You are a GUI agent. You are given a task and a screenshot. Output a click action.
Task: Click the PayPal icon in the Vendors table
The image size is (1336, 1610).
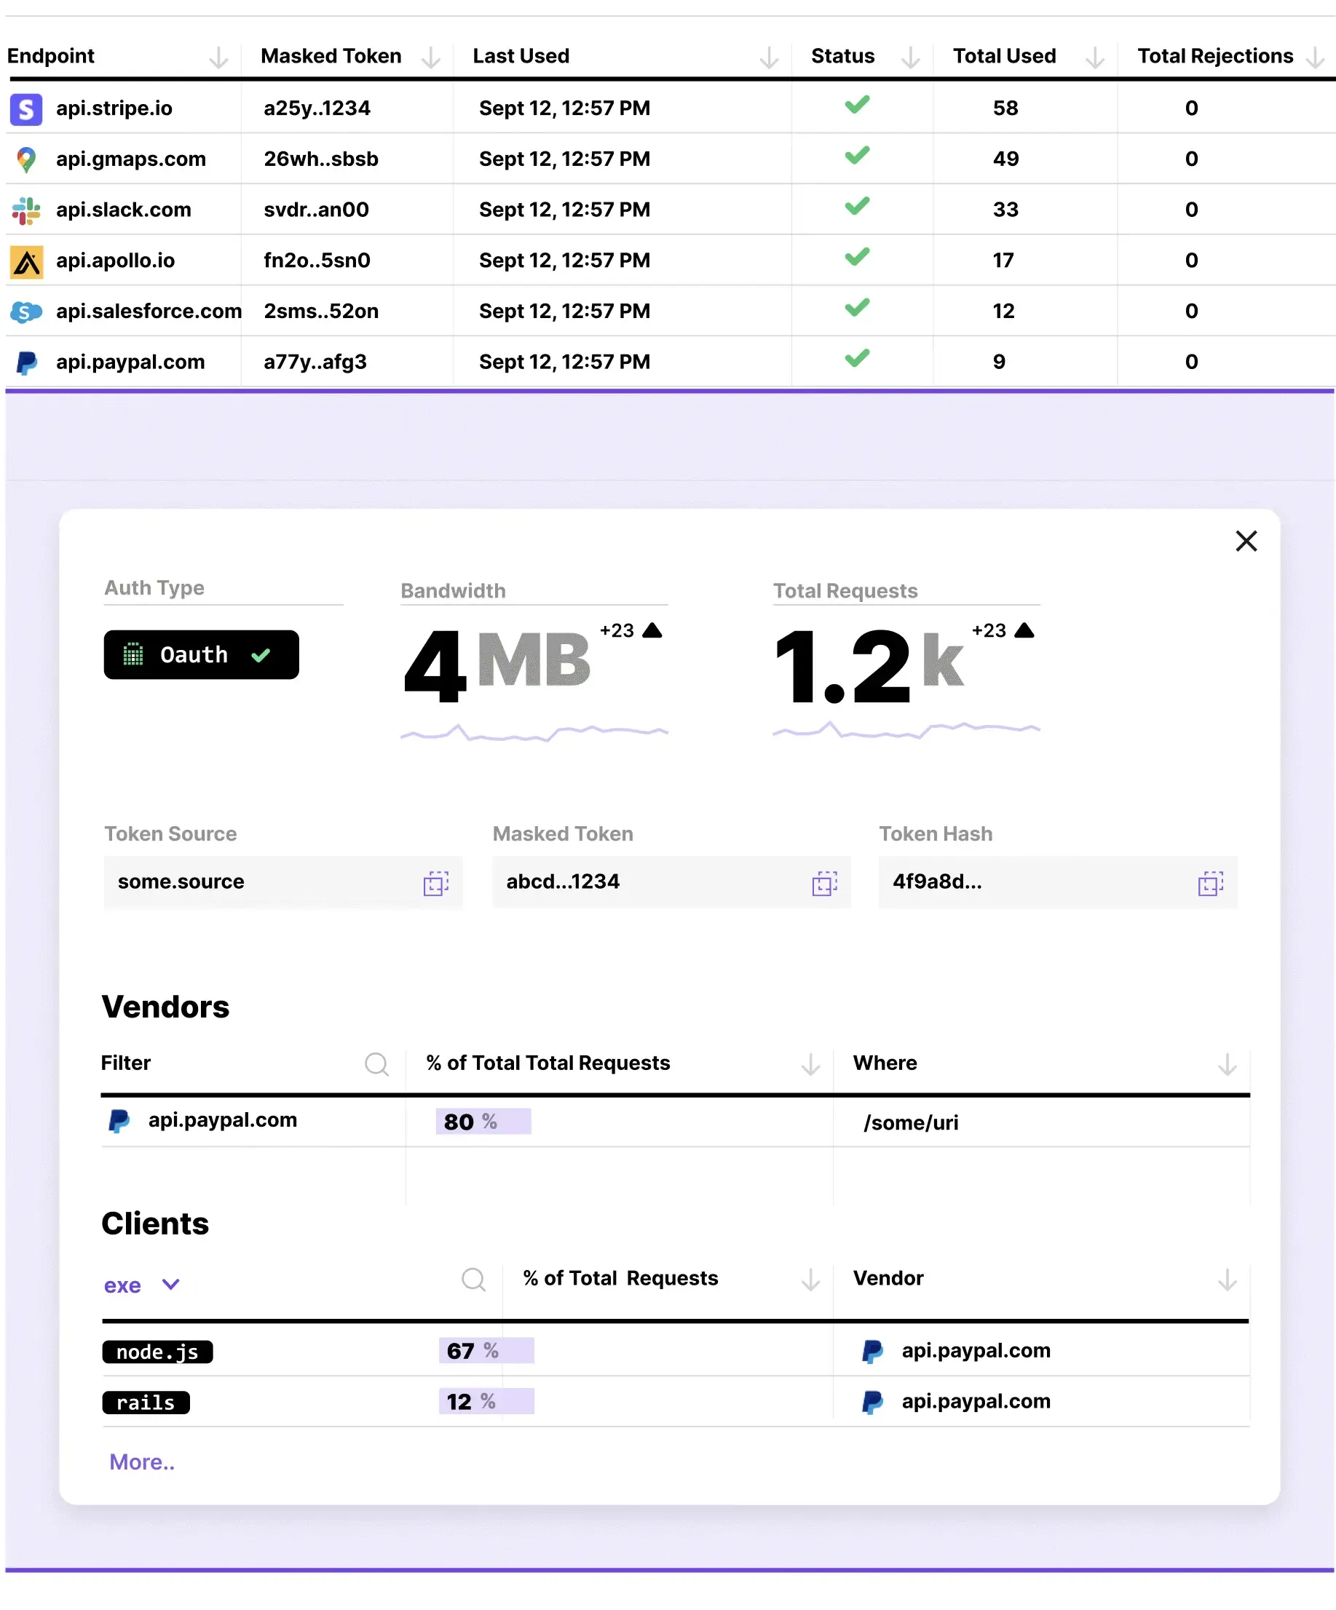[119, 1120]
